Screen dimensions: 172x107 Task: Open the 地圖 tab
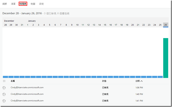pyautogui.click(x=33, y=4)
